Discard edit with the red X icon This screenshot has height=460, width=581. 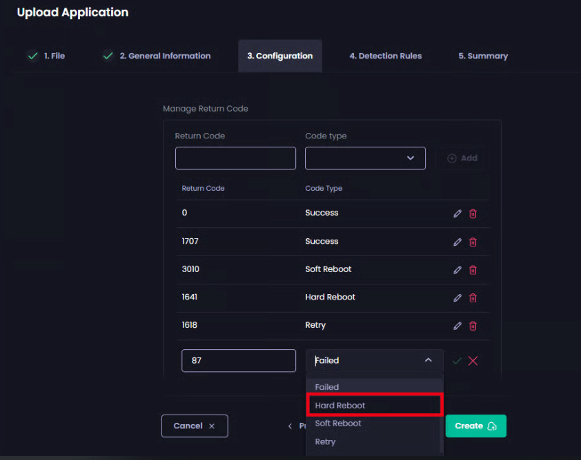pos(473,361)
